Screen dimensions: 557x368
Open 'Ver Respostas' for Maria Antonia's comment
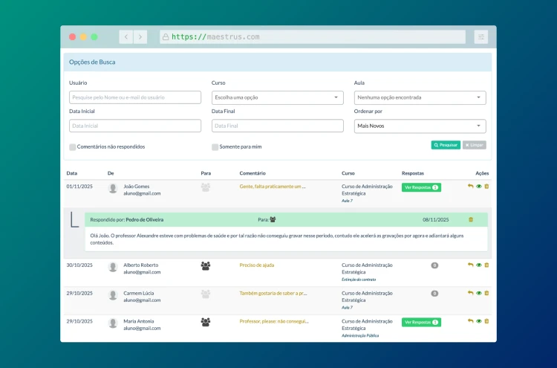tap(421, 322)
